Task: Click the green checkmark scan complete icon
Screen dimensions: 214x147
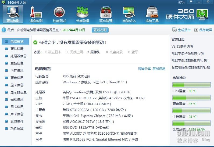Action: tap(35, 42)
